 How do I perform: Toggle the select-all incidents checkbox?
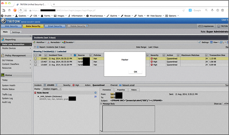click(x=36, y=55)
